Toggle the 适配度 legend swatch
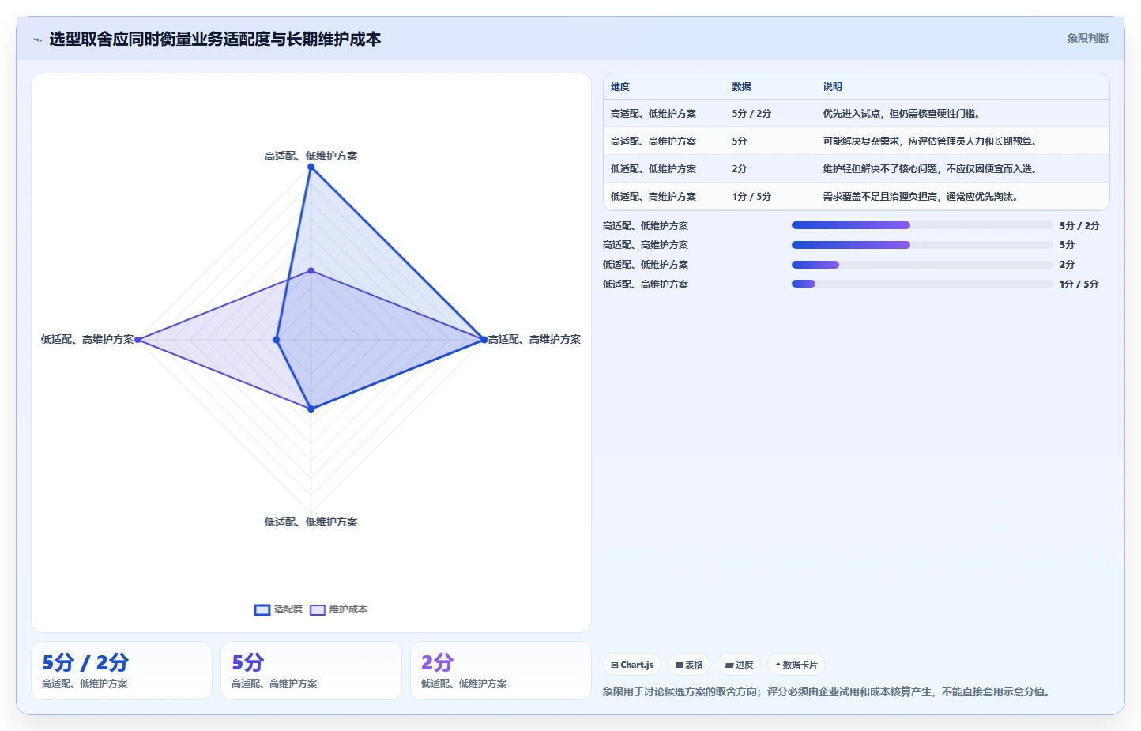The image size is (1141, 731). click(262, 609)
